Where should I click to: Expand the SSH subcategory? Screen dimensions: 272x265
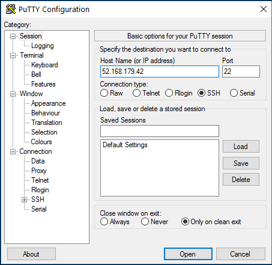(x=25, y=200)
